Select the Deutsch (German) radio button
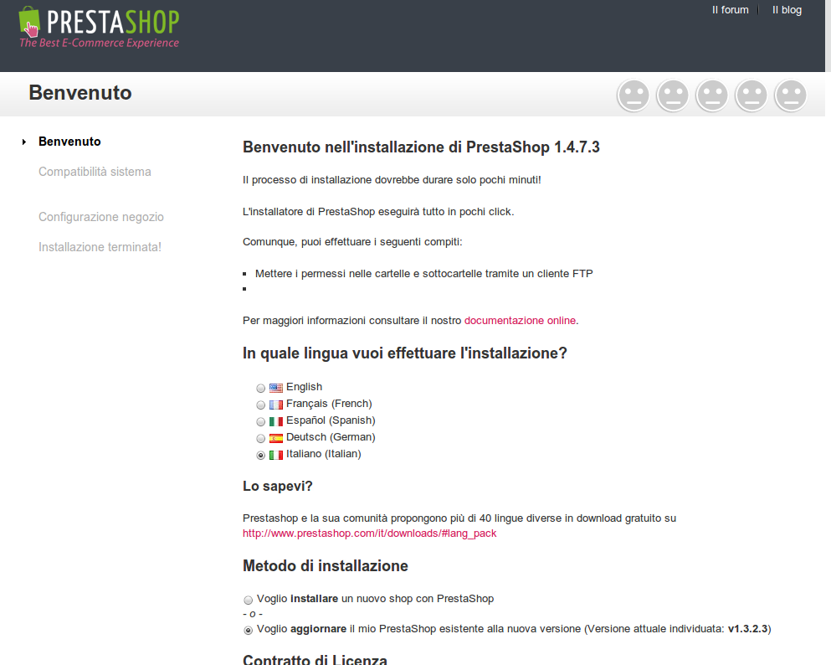This screenshot has width=831, height=665. [x=261, y=439]
